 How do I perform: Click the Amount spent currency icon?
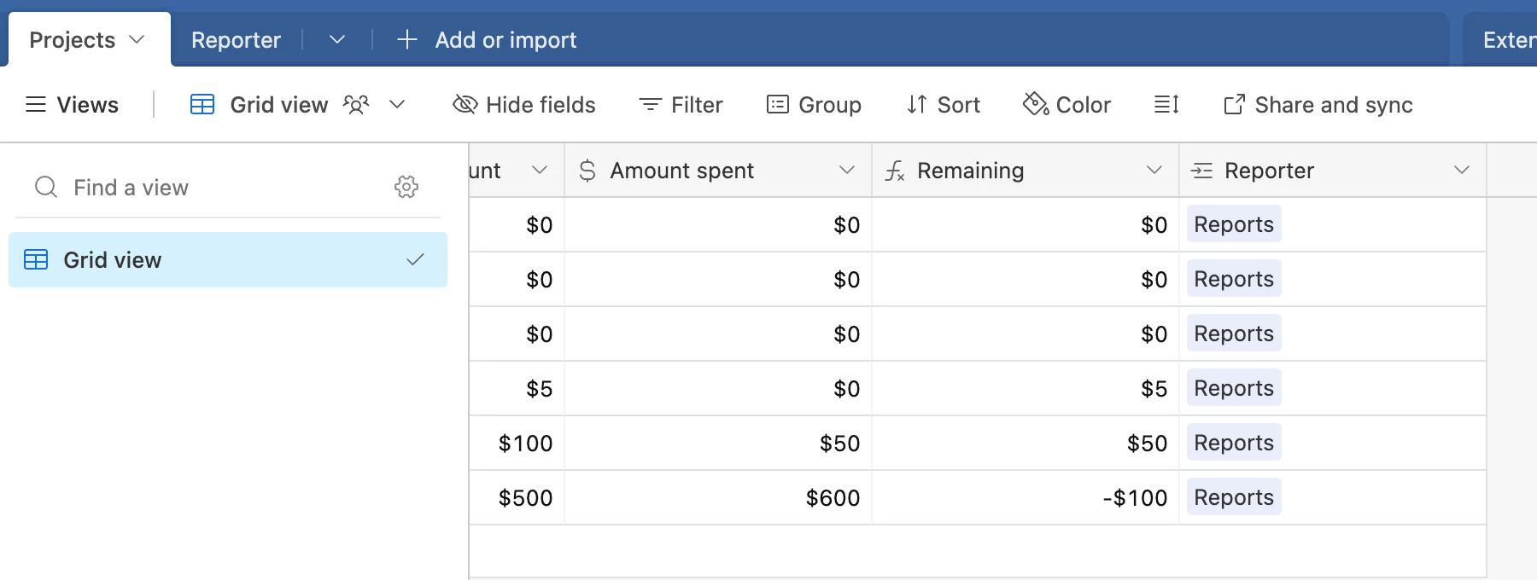point(587,171)
